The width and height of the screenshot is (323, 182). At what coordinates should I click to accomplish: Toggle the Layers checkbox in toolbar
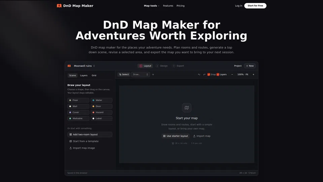218,74
